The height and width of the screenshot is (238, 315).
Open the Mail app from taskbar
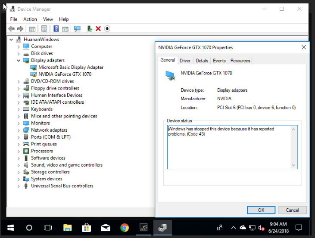[x=106, y=228]
